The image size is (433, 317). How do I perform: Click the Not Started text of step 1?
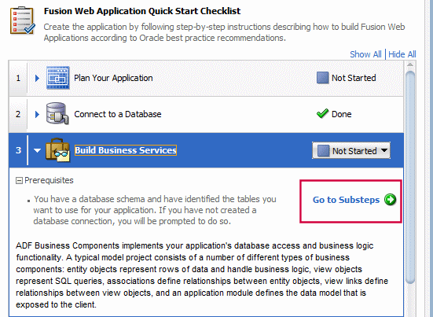point(354,78)
